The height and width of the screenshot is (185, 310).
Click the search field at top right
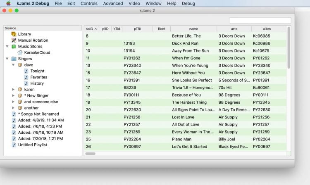click(260, 20)
